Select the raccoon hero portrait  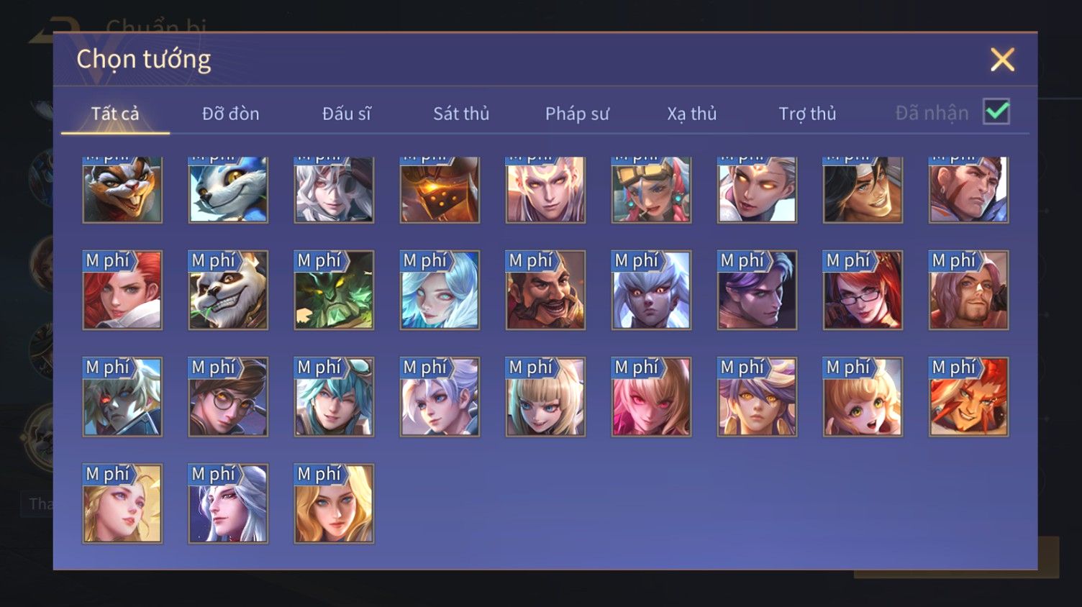pyautogui.click(x=122, y=190)
